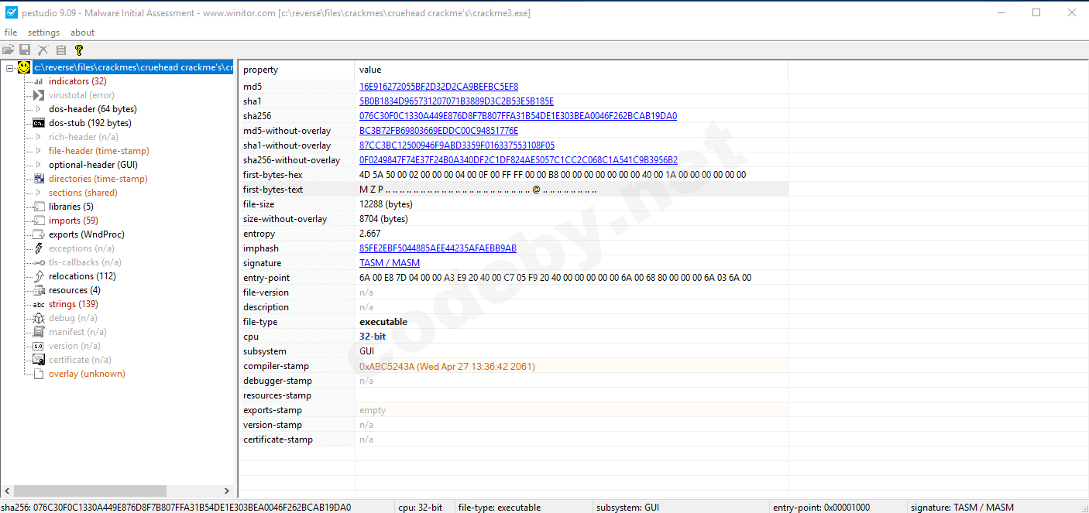Open the file menu
This screenshot has width=1089, height=513.
pyautogui.click(x=11, y=32)
